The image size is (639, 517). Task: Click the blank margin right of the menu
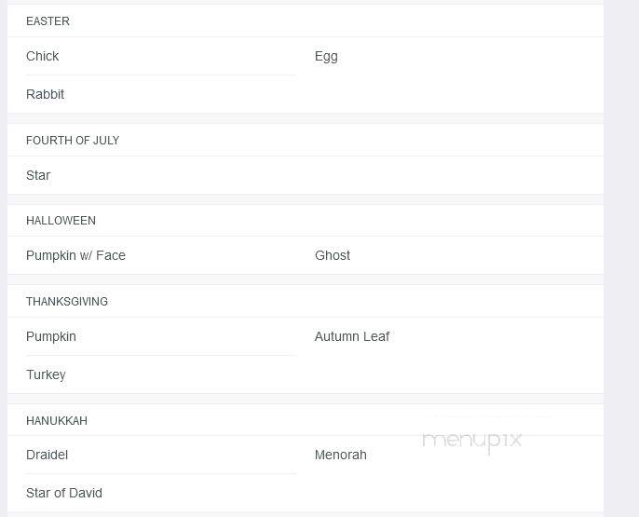point(621,258)
